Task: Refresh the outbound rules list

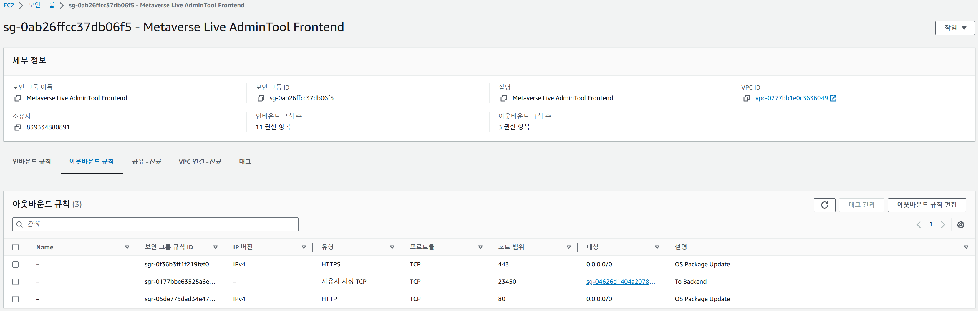Action: coord(824,205)
